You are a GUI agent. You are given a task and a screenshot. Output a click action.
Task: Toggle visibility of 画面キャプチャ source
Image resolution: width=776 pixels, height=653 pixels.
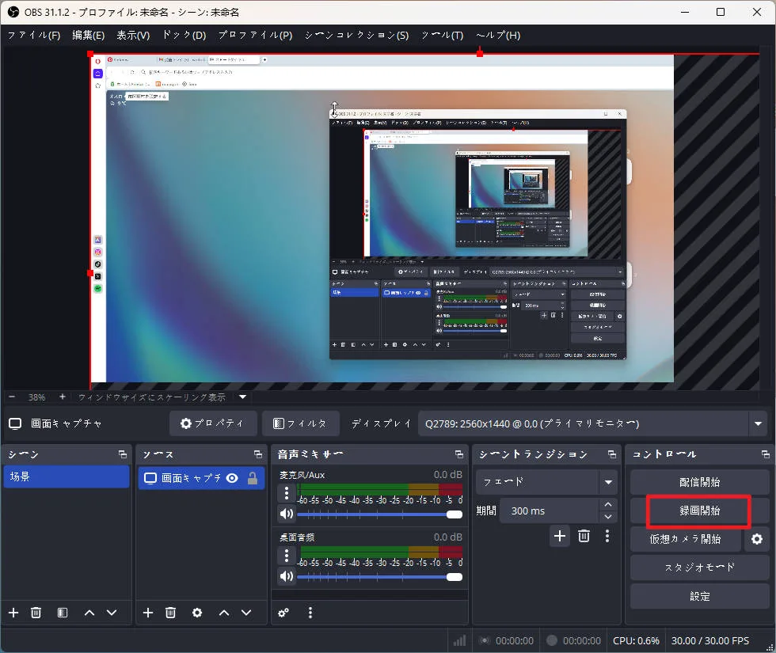232,478
